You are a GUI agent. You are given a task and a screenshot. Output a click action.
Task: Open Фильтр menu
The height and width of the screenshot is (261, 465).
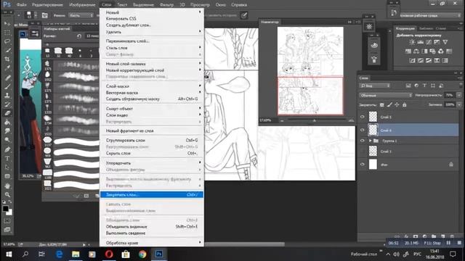point(166,5)
